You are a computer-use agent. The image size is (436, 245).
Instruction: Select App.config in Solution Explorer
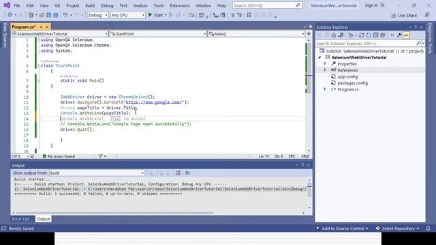(347, 76)
